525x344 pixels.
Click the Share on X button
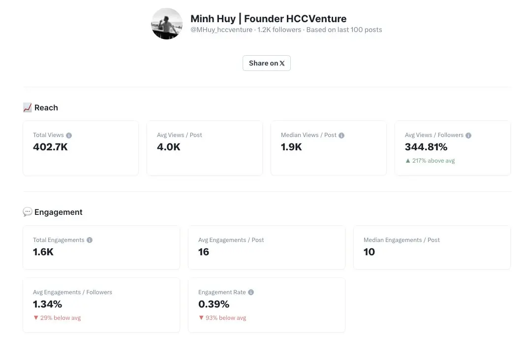(267, 63)
